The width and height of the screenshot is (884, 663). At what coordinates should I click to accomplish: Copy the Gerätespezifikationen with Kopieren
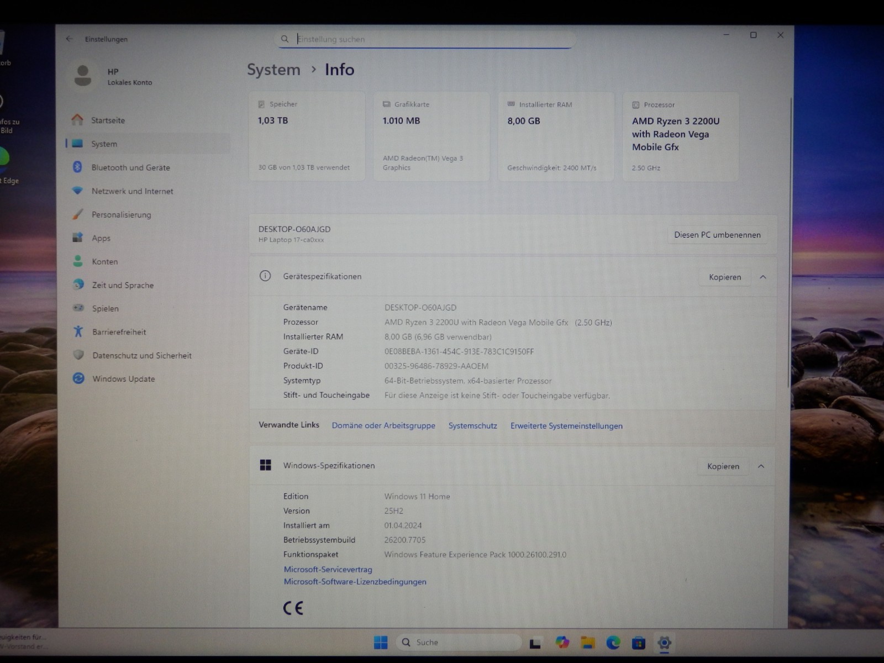pos(725,277)
